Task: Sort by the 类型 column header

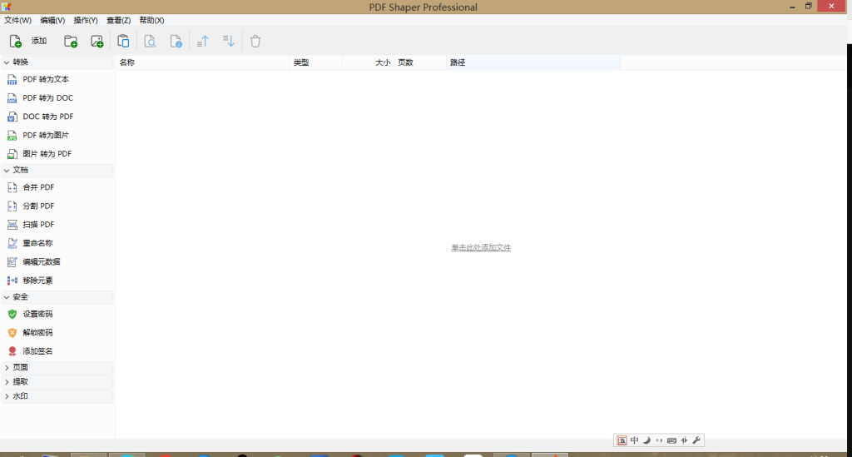Action: point(315,62)
